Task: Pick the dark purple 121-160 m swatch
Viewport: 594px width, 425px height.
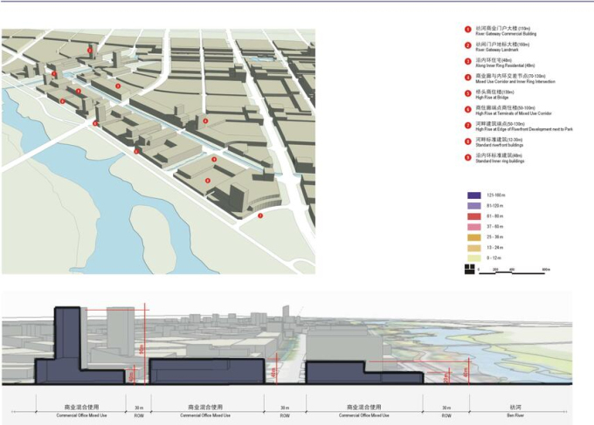Action: click(x=473, y=195)
